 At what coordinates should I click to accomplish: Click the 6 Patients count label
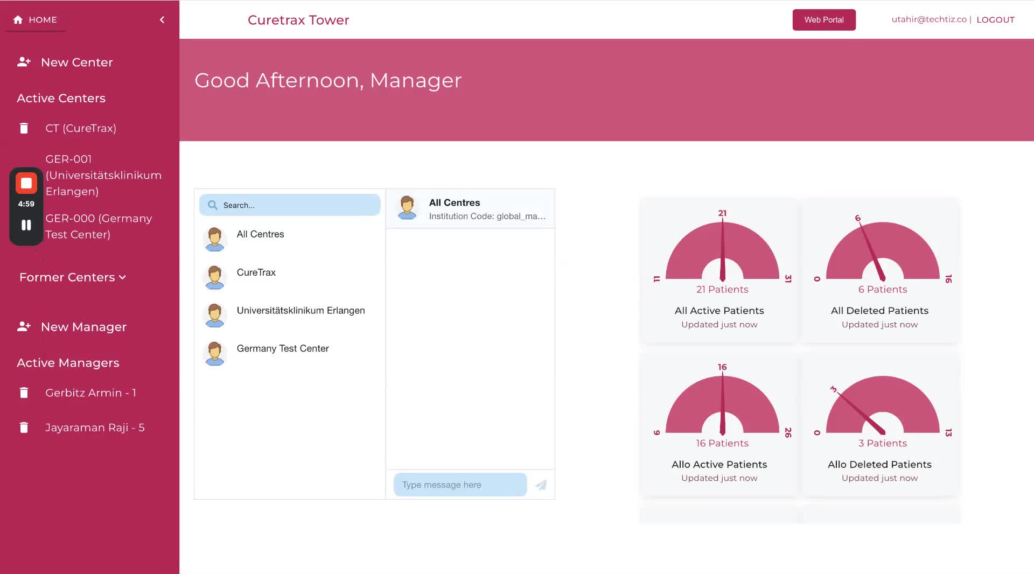(x=883, y=290)
